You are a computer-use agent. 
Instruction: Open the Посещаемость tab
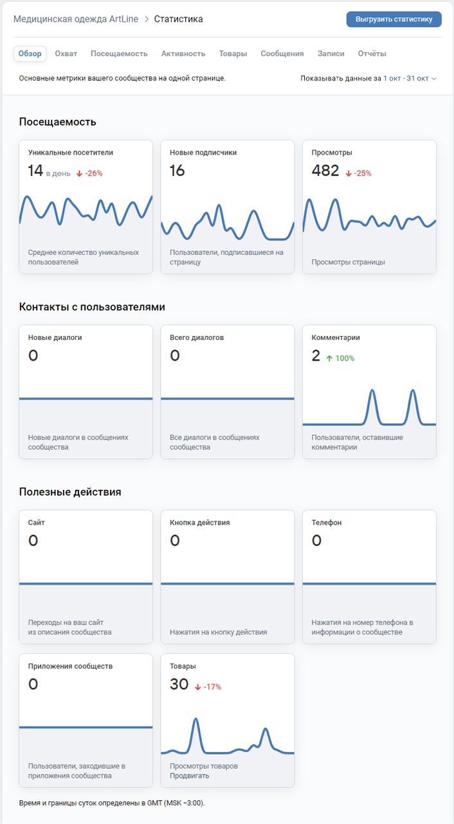tap(119, 54)
